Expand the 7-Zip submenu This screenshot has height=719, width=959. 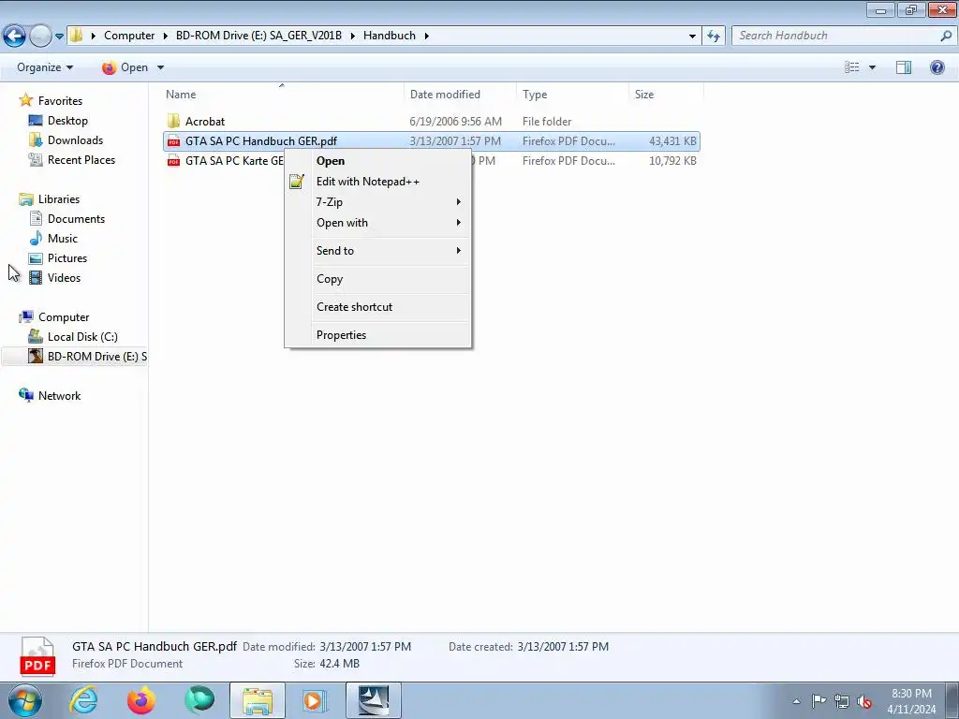[378, 202]
